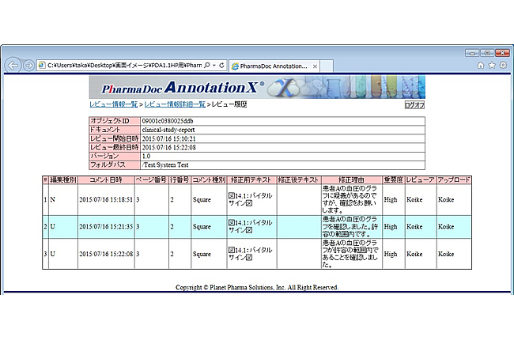Image resolution: width=514 pixels, height=340 pixels.
Task: Close the browser window
Action: (502, 53)
